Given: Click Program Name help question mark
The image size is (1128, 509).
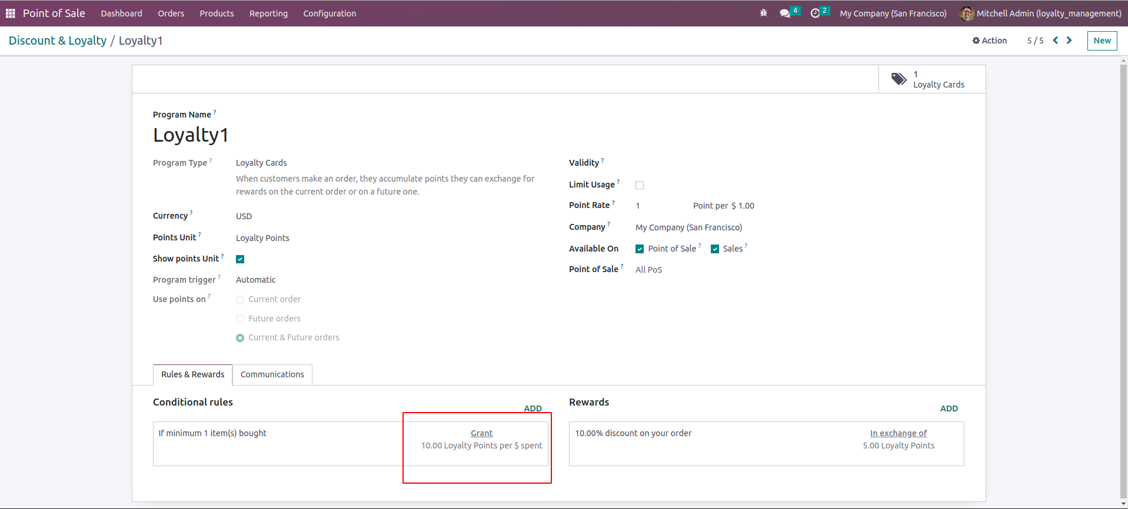Looking at the screenshot, I should (x=215, y=112).
